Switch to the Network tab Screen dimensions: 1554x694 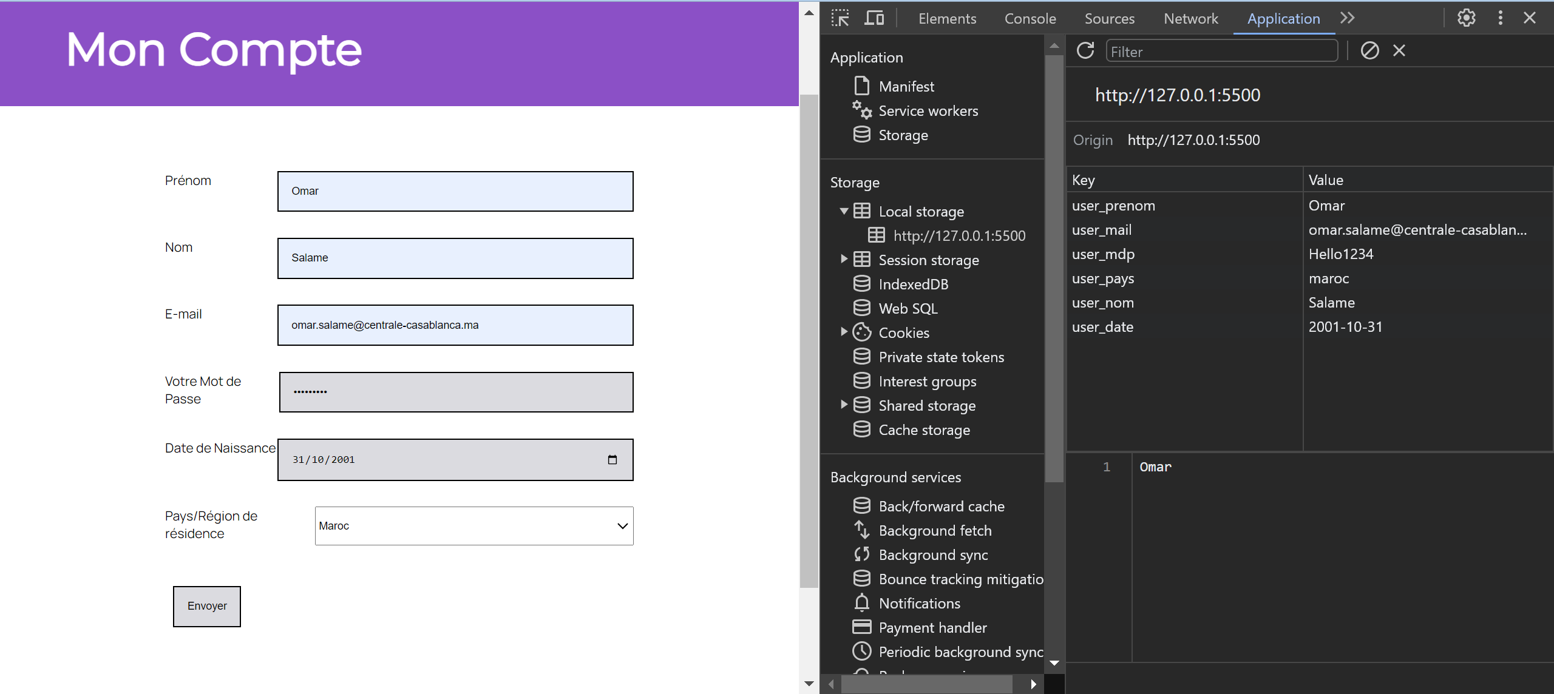tap(1190, 19)
